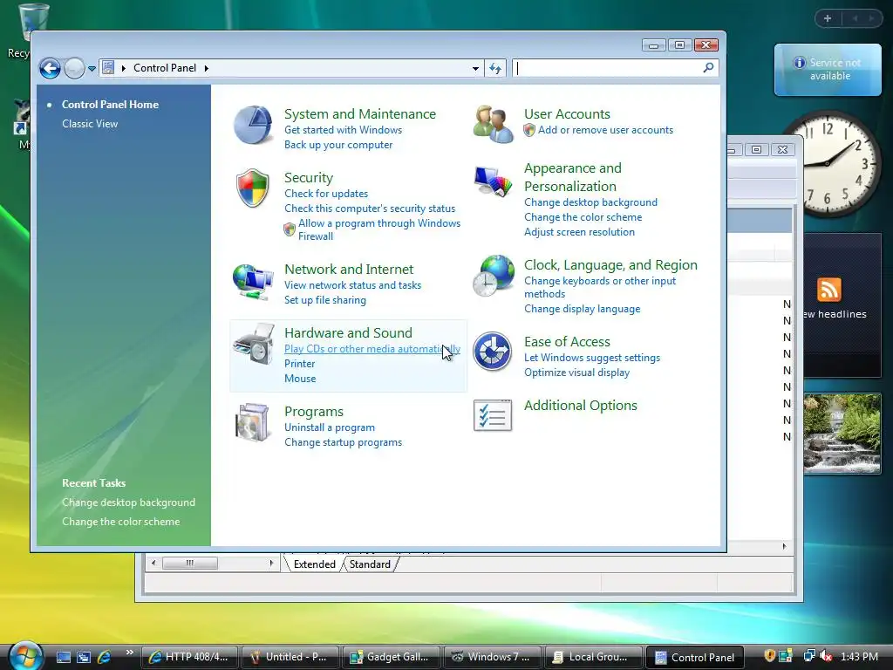This screenshot has height=670, width=893.
Task: Open the System and Maintenance pie chart icon
Action: (x=253, y=125)
